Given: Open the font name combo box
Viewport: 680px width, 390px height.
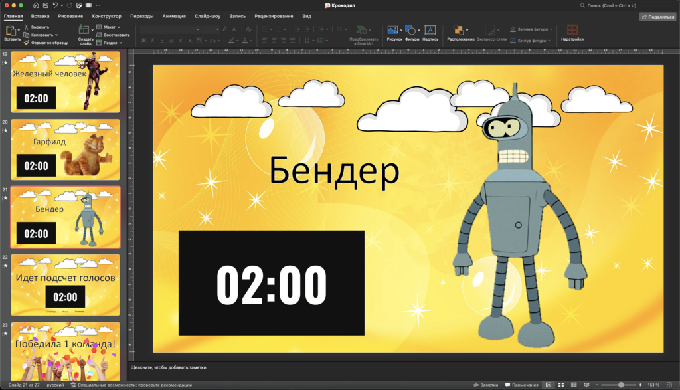Looking at the screenshot, I should click(169, 29).
